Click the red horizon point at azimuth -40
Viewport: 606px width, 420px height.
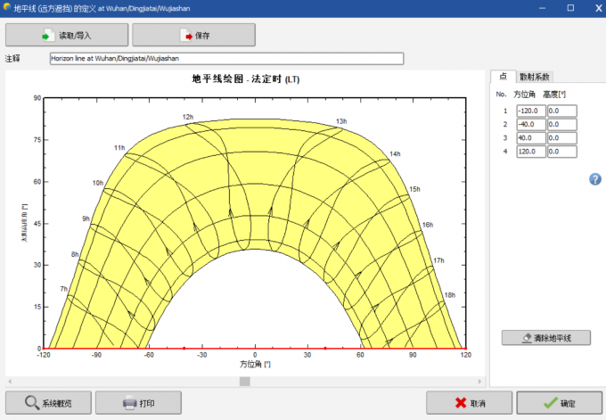click(184, 349)
